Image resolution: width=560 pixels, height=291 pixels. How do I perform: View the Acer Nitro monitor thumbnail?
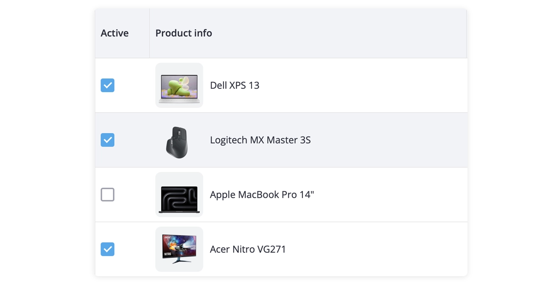(x=179, y=249)
